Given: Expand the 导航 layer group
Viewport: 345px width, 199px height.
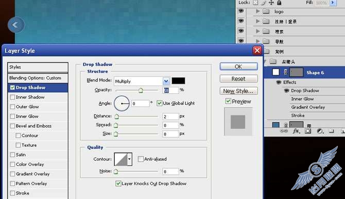Looking at the screenshot, I should coord(257,41).
